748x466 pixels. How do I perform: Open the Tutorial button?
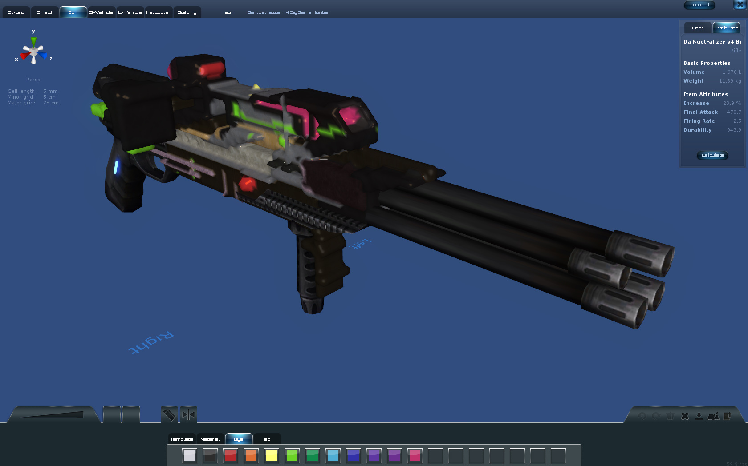coord(699,5)
